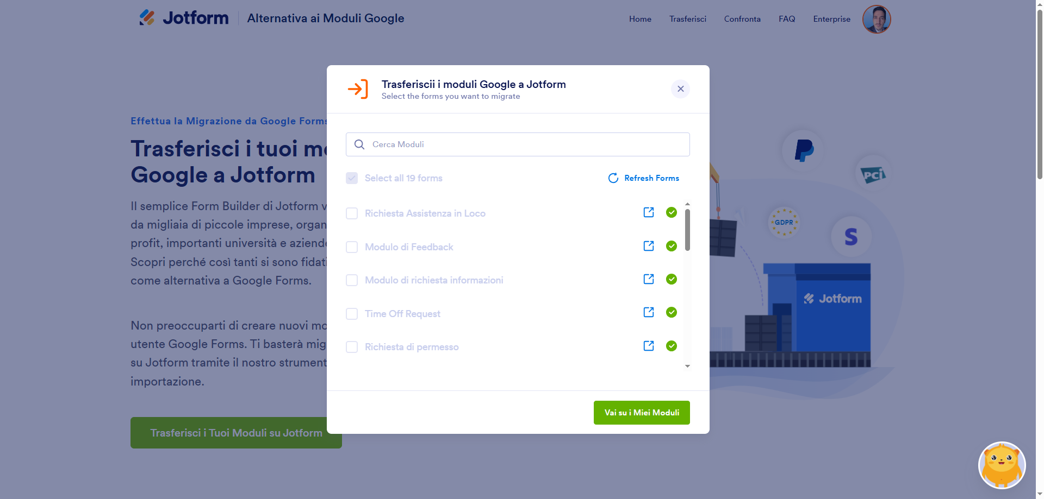Click the forms list scrollbar thumb
Screen dimensions: 1044x499
pyautogui.click(x=687, y=230)
